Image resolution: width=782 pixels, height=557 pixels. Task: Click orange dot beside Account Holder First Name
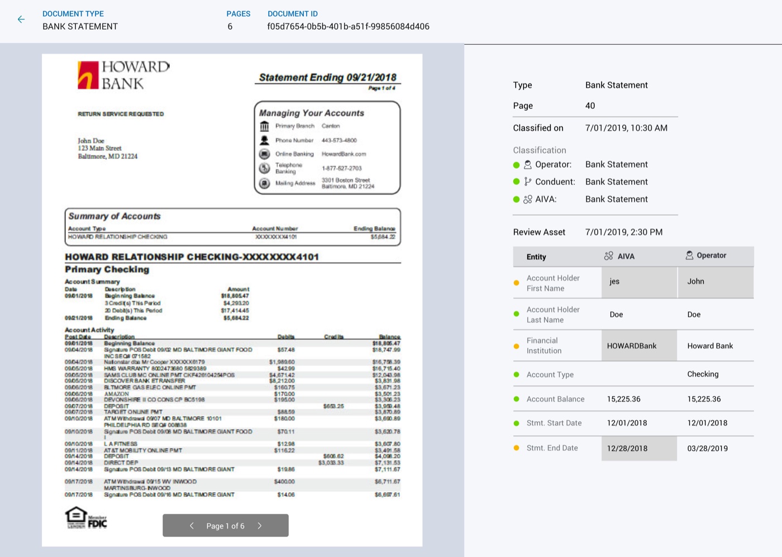517,283
